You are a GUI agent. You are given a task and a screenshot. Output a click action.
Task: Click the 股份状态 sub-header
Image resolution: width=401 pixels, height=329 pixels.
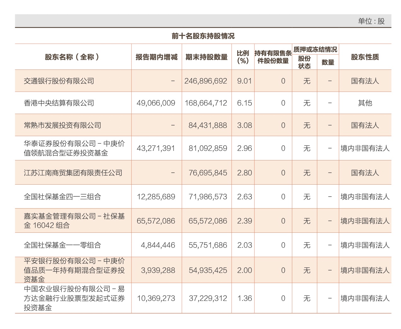(305, 62)
